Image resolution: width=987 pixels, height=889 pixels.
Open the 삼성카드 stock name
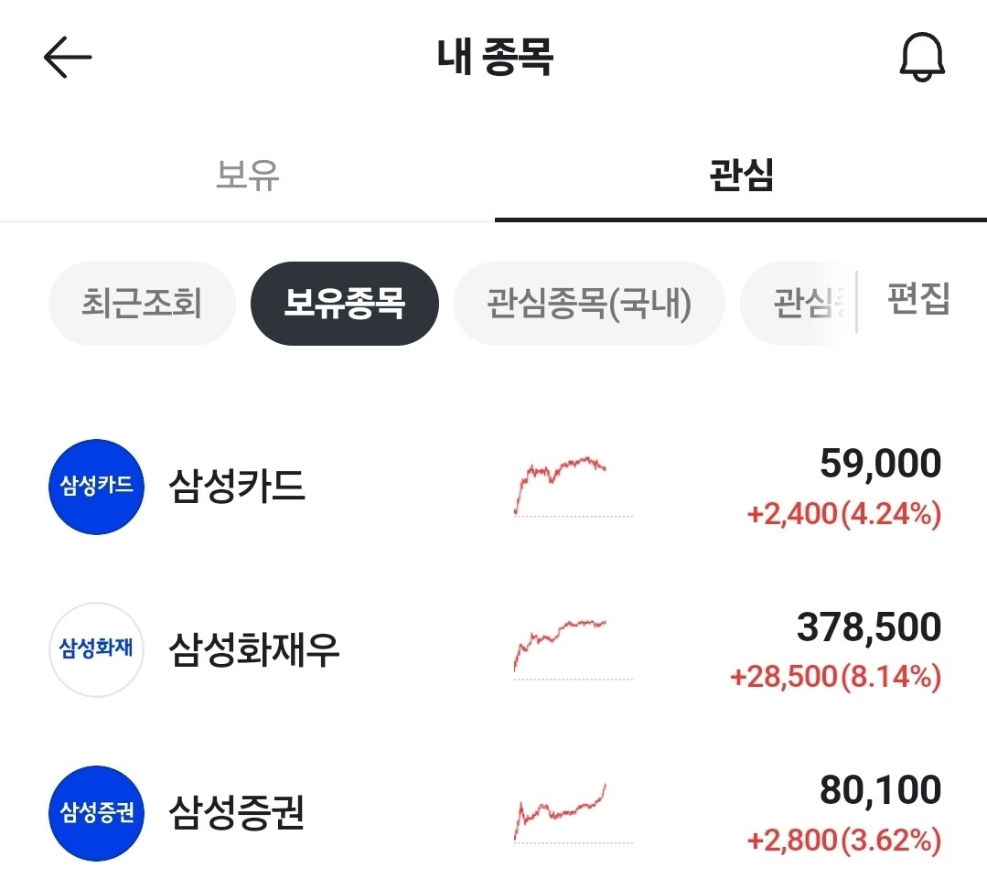coord(237,487)
